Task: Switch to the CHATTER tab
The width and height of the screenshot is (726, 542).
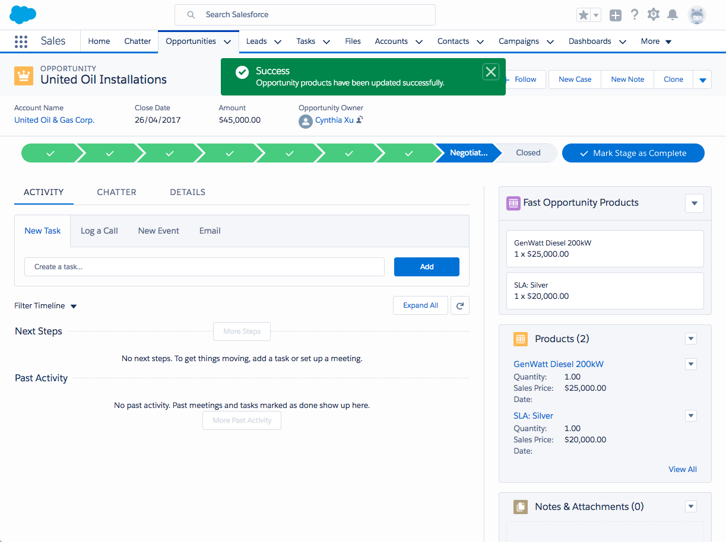Action: pos(117,192)
